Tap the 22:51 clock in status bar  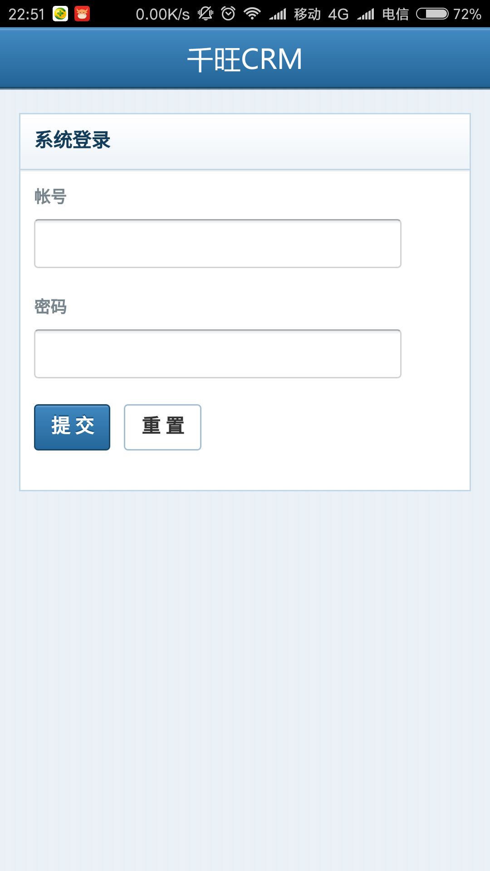point(27,14)
